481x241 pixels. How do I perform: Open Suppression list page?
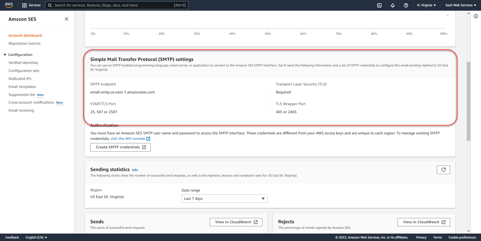(x=22, y=95)
